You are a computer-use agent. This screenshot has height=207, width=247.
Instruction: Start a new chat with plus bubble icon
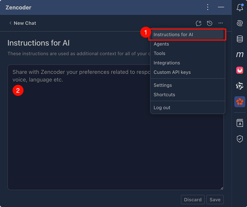199,23
